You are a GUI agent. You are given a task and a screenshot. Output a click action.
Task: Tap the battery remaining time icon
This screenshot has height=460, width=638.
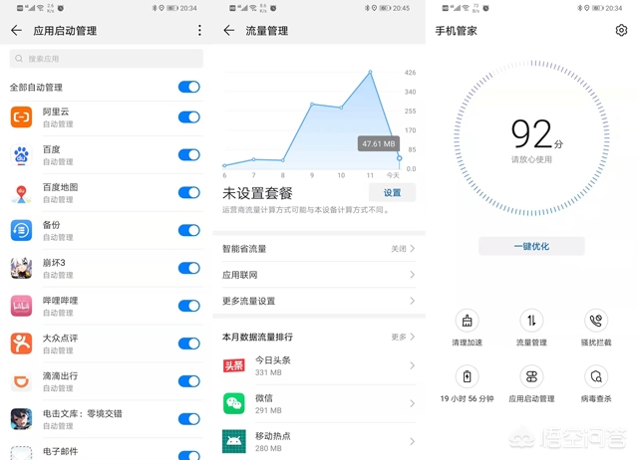(x=467, y=377)
